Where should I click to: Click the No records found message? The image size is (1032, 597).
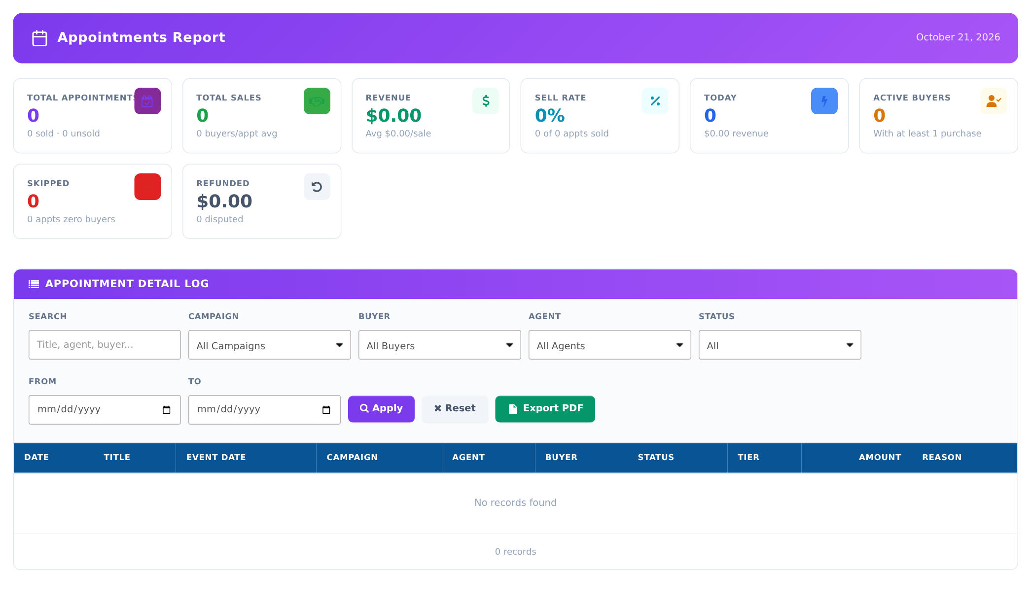tap(515, 502)
